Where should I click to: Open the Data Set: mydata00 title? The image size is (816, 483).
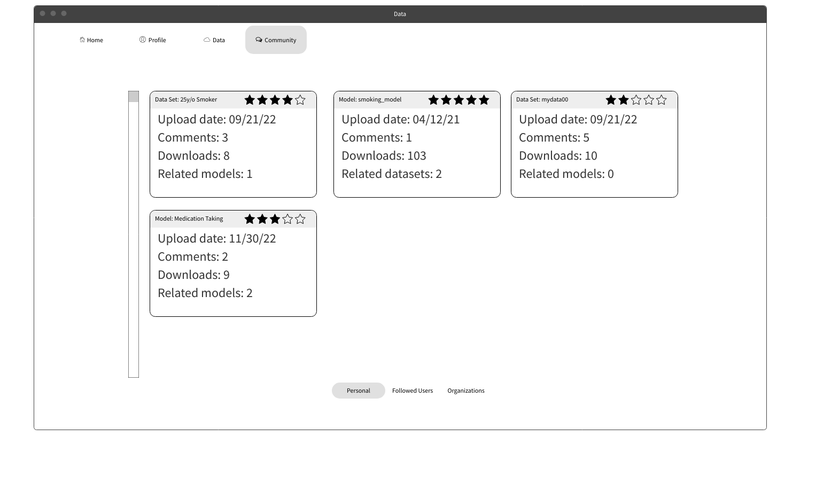(x=542, y=99)
